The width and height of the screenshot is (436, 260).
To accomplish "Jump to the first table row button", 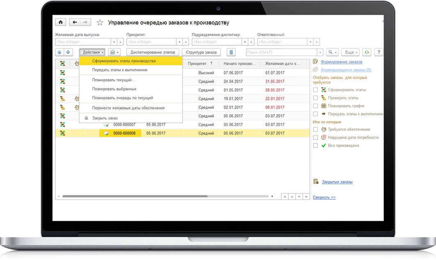I will tap(285, 197).
